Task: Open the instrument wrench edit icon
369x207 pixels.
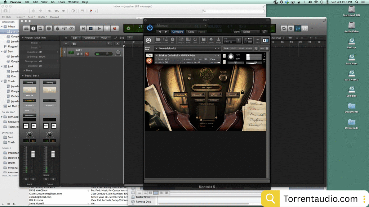Action: coord(149,55)
